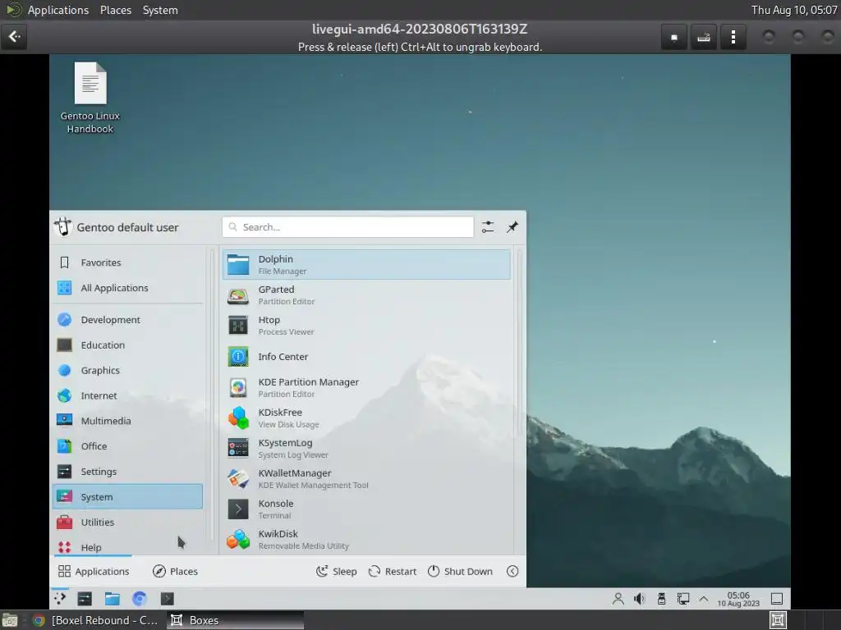Click the Show Desktop icon in the panel

(x=777, y=598)
